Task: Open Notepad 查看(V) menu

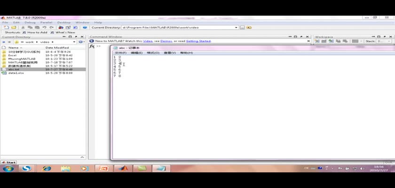Action: [x=170, y=53]
